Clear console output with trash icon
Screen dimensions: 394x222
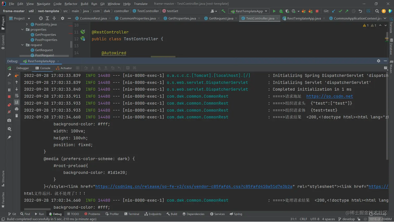click(17, 116)
